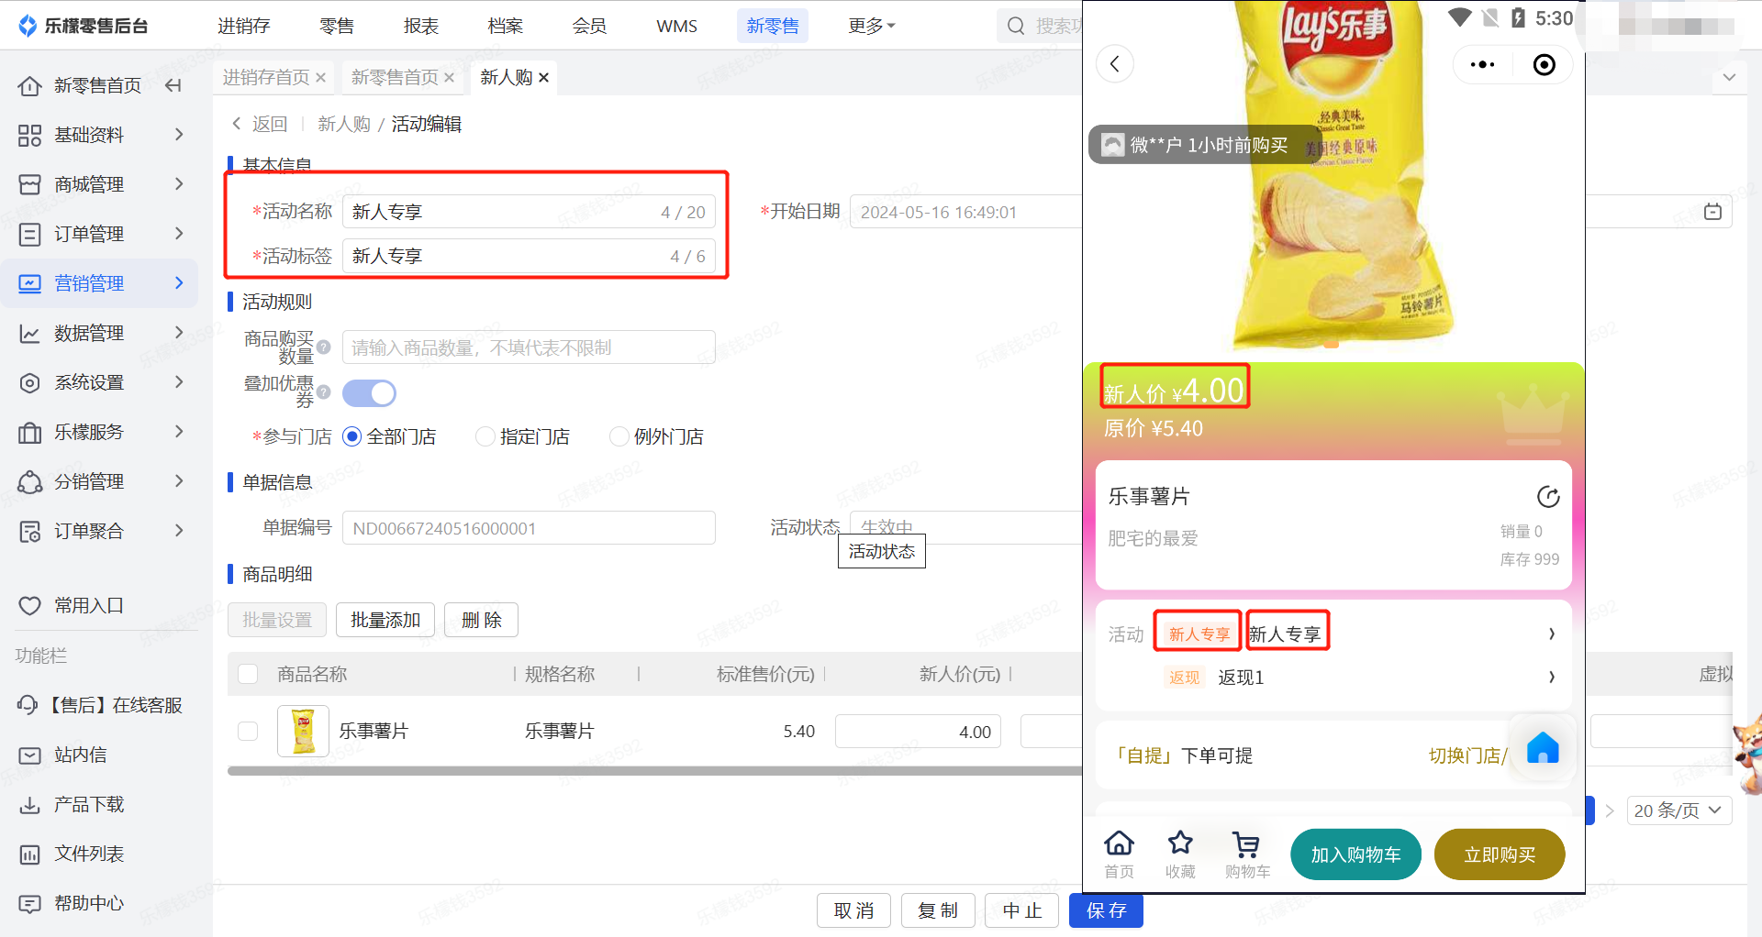
Task: Click the 加入购物车 button
Action: [1355, 854]
